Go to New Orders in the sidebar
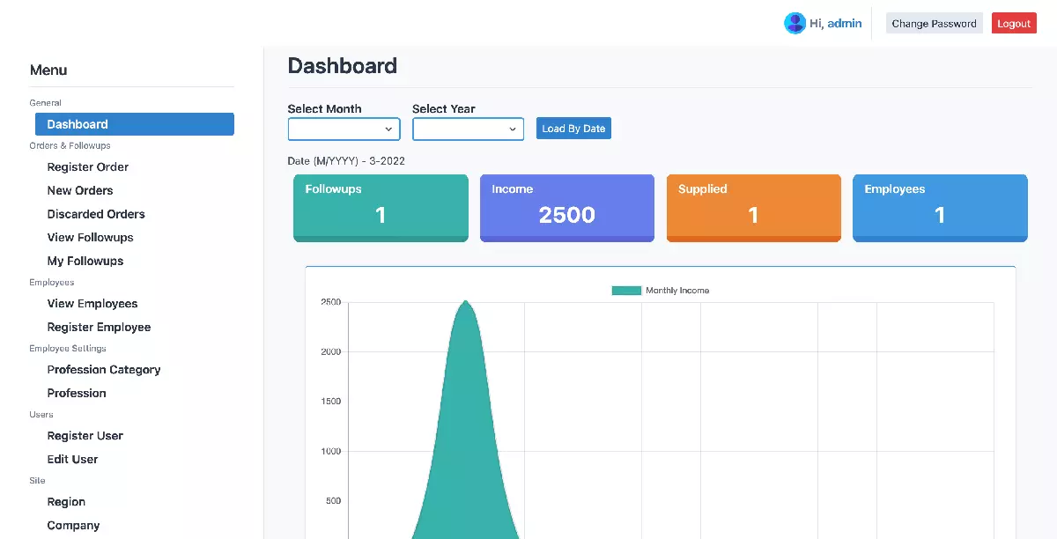The height and width of the screenshot is (539, 1057). (x=80, y=190)
